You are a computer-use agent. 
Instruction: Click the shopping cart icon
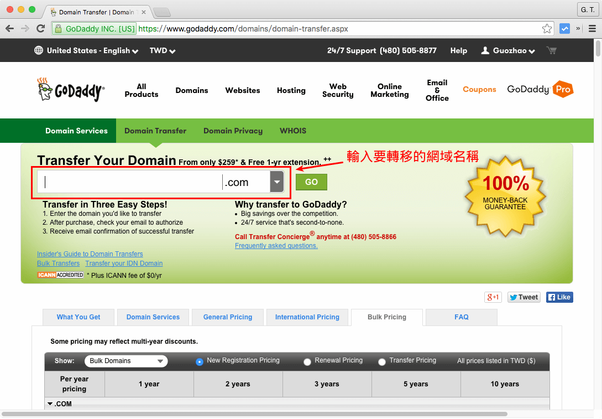pyautogui.click(x=551, y=50)
